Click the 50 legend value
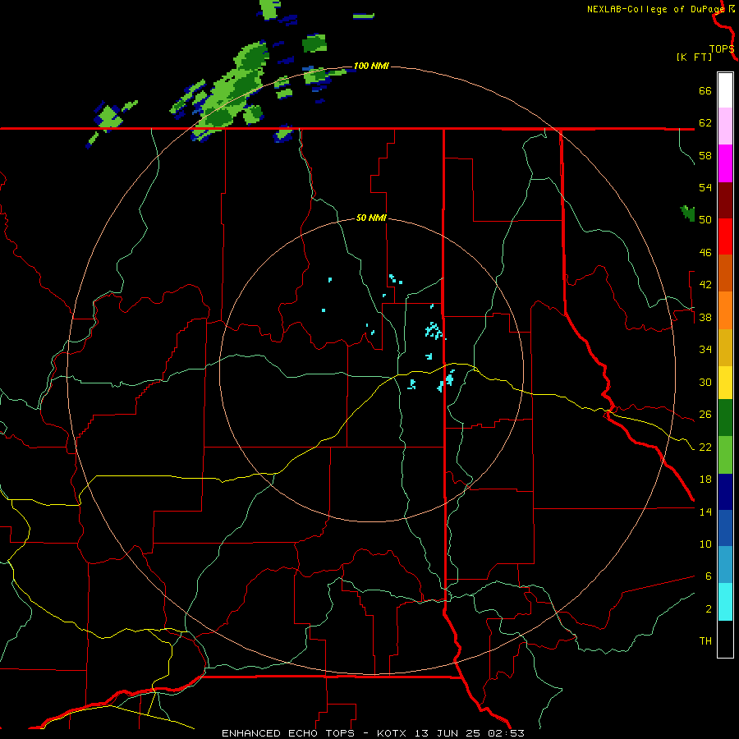 pyautogui.click(x=705, y=219)
